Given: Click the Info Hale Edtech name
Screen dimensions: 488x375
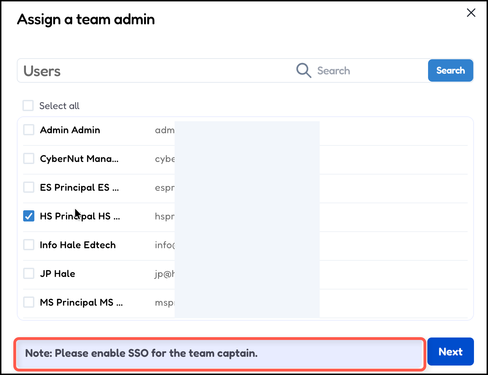Looking at the screenshot, I should (77, 245).
